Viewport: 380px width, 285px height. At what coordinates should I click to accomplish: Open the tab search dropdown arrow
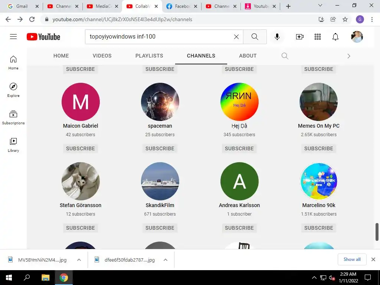pos(320,5)
